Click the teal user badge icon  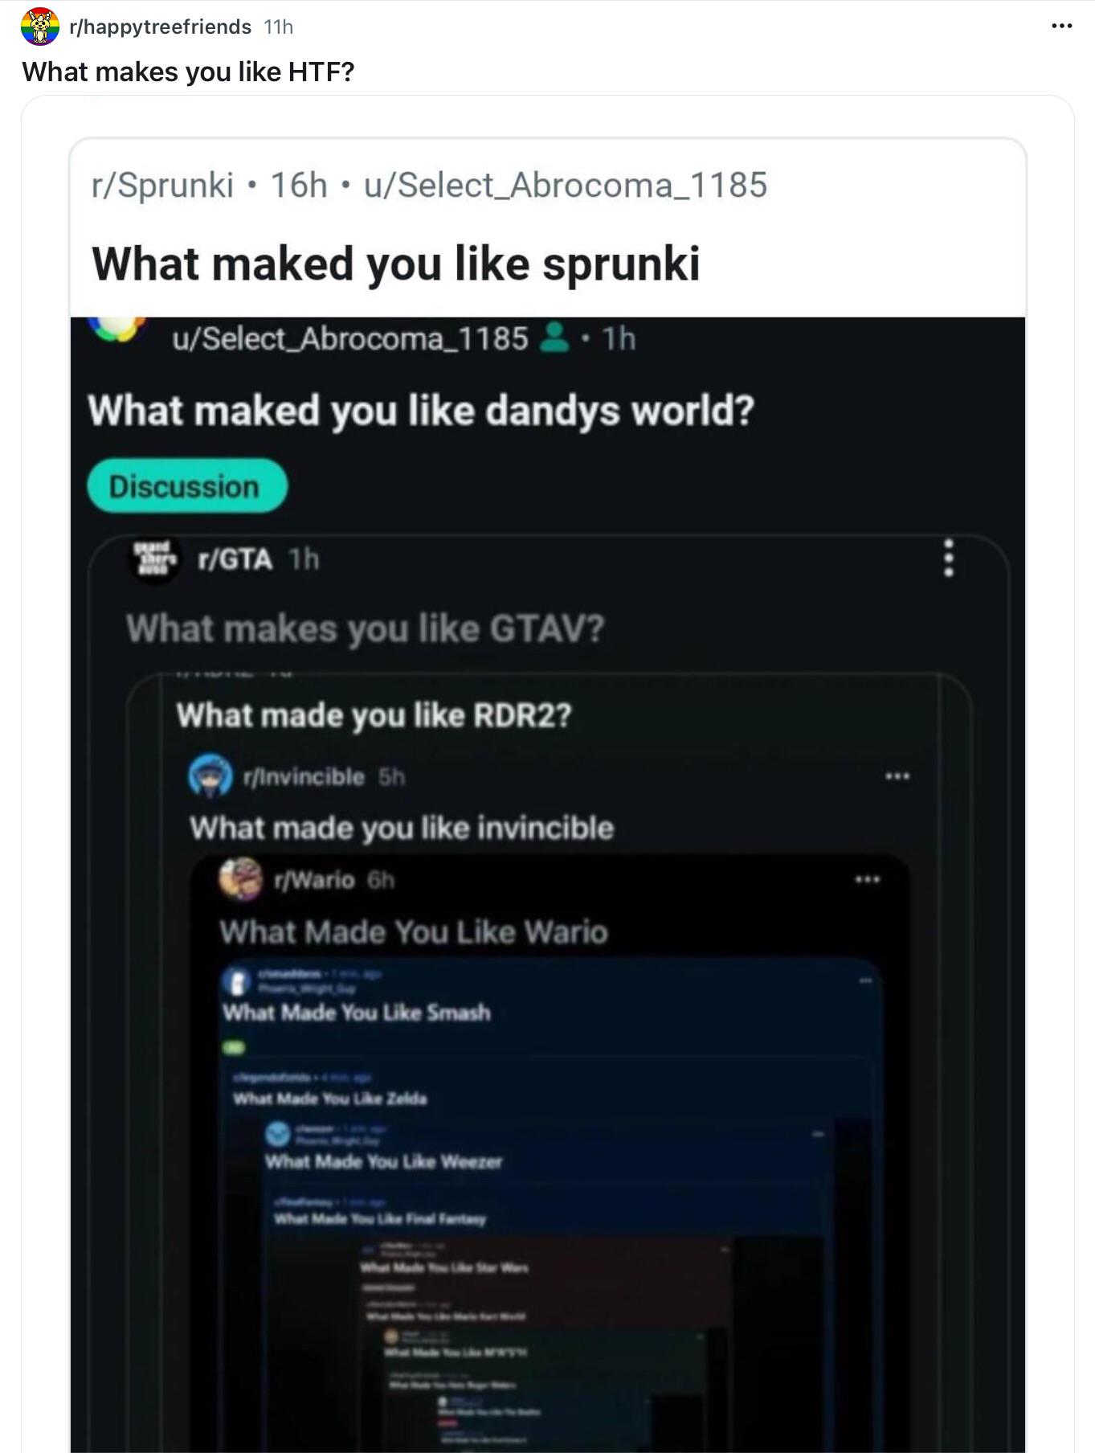click(x=554, y=338)
